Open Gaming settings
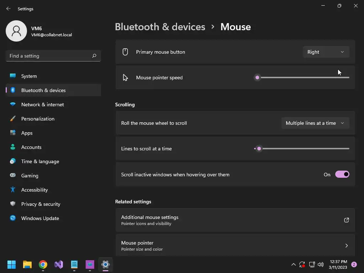 click(53, 176)
